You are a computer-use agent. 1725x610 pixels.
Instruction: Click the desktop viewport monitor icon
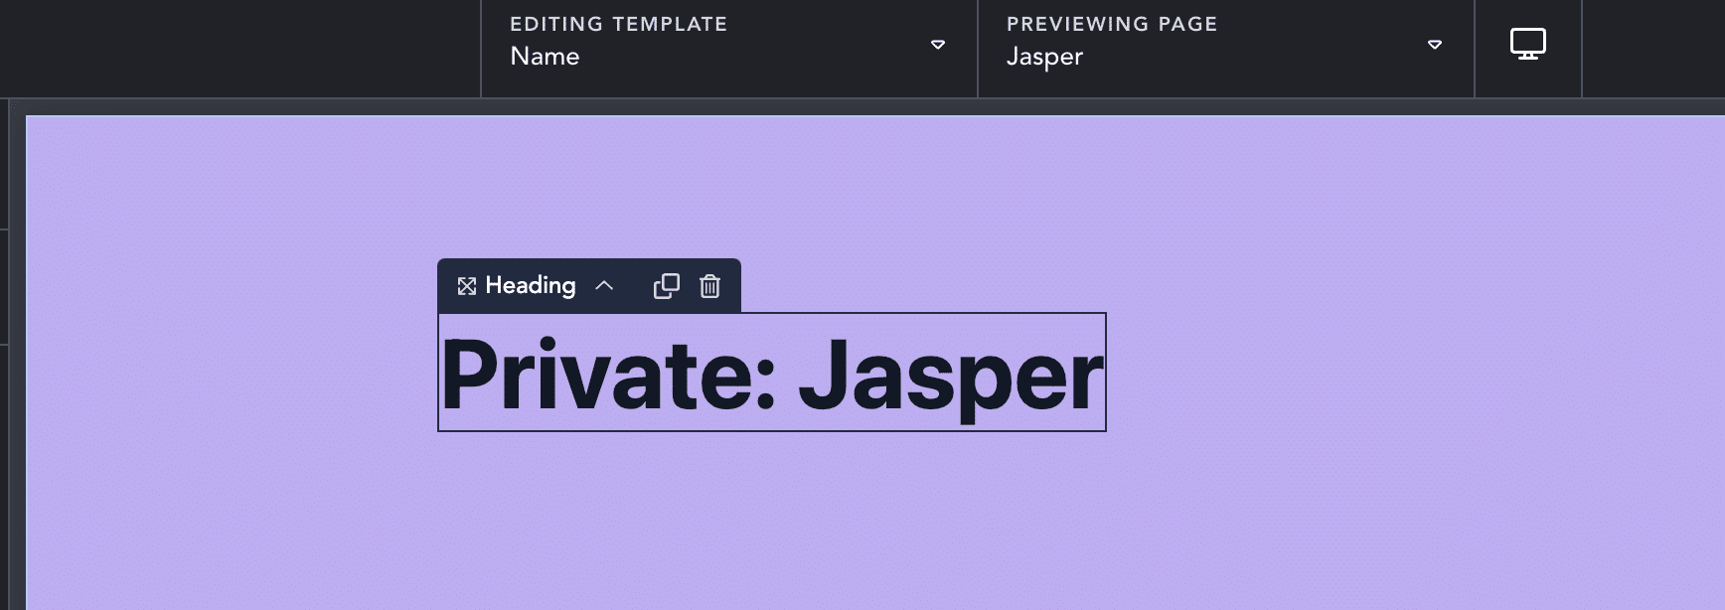point(1527,45)
